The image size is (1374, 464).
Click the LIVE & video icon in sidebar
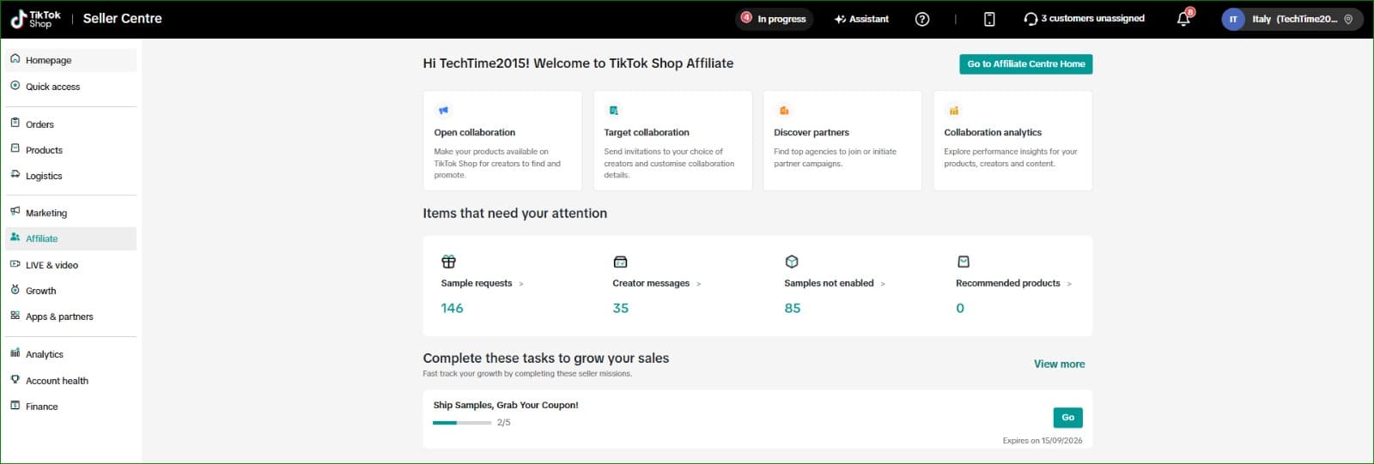[15, 264]
